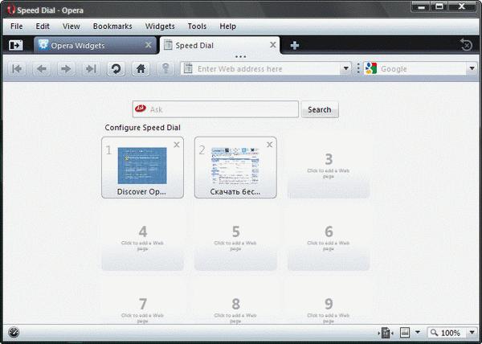This screenshot has width=482, height=344.
Task: Open the Widgets menu
Action: coord(160,27)
